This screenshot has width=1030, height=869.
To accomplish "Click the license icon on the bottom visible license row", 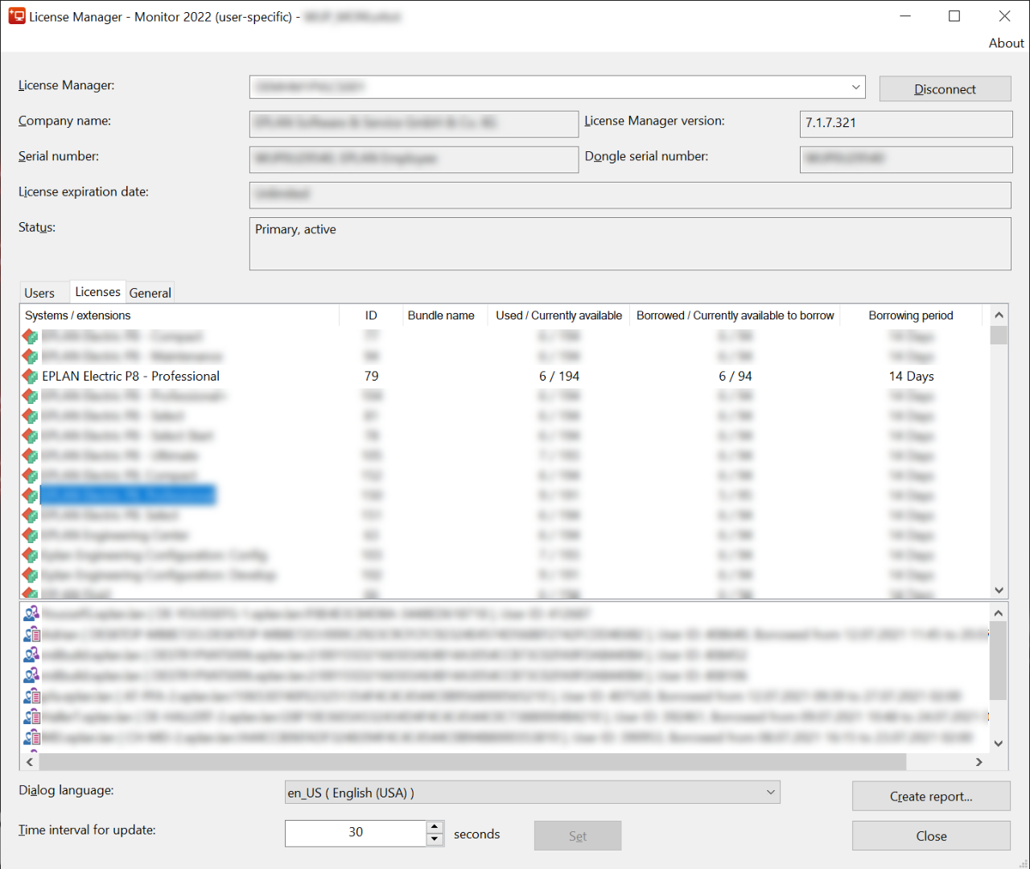I will (30, 593).
